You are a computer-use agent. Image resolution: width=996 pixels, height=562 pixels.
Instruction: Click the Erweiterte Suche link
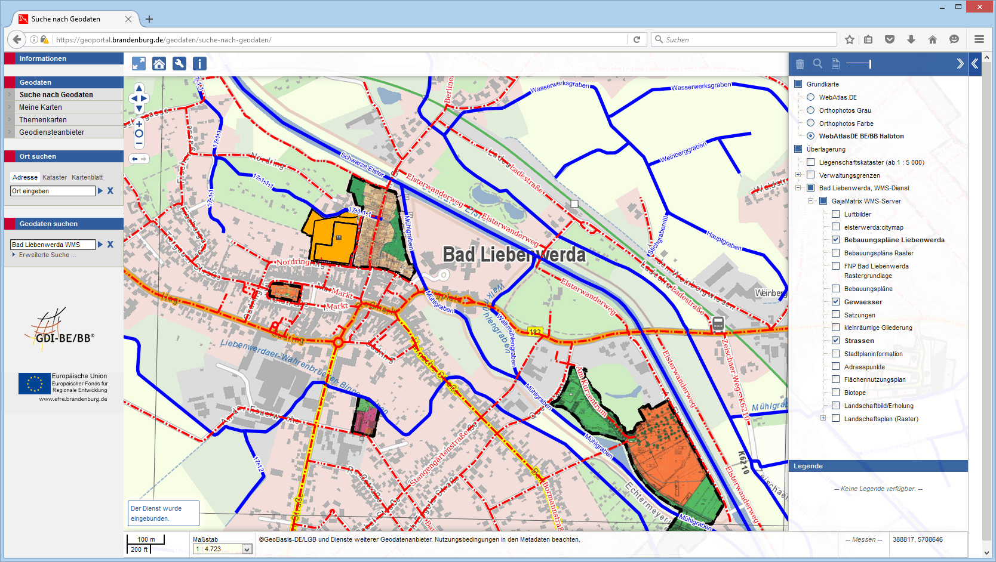point(47,255)
